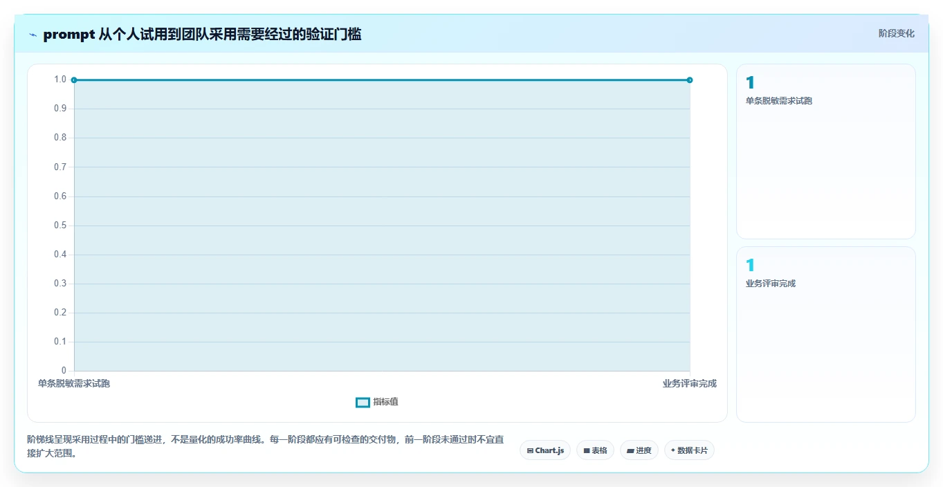Click the 阶段变化 label in the header

[896, 33]
